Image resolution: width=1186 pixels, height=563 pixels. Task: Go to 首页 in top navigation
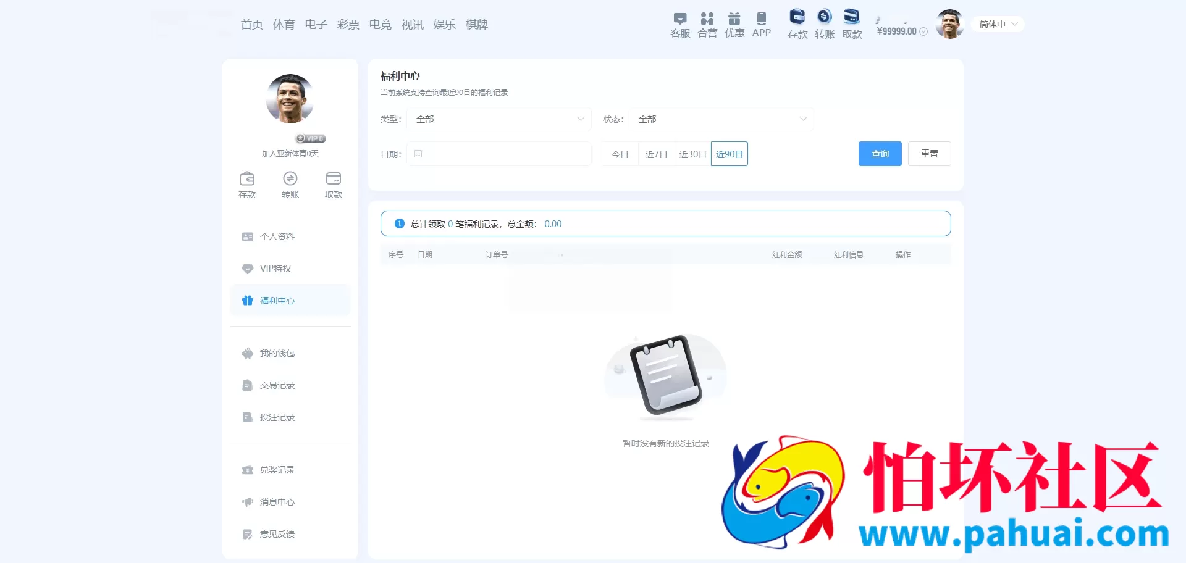pos(252,25)
